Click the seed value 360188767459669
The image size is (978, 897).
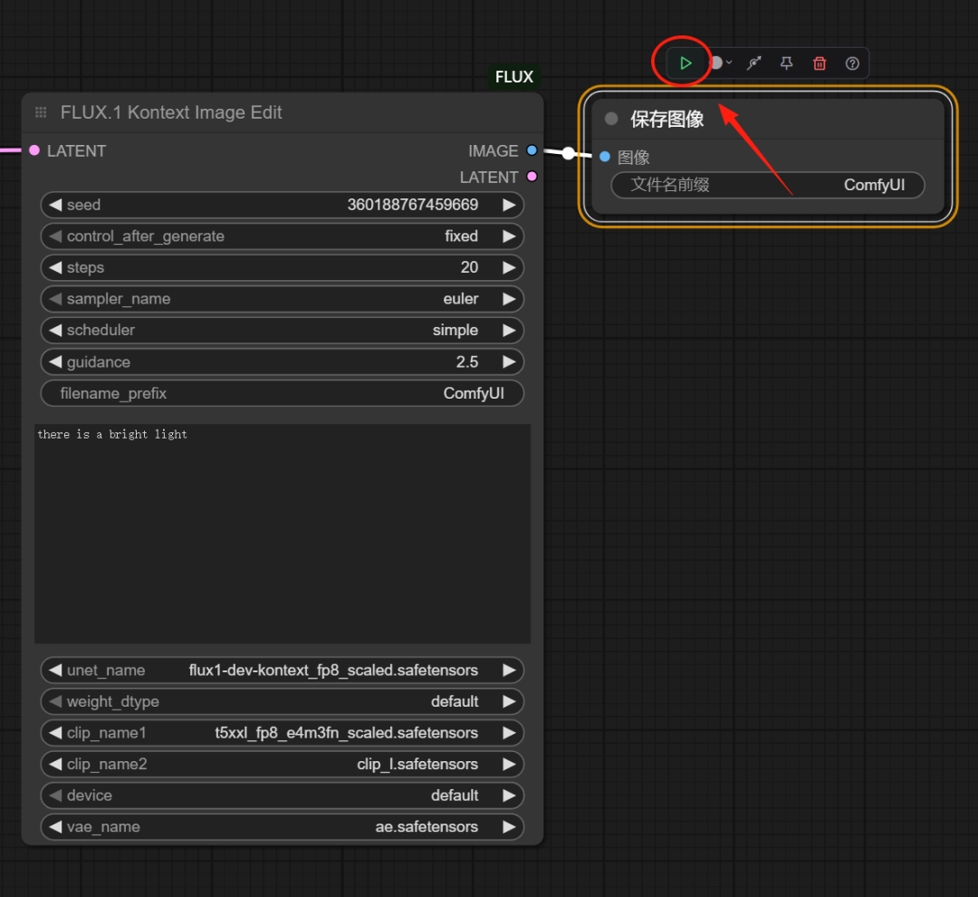412,205
